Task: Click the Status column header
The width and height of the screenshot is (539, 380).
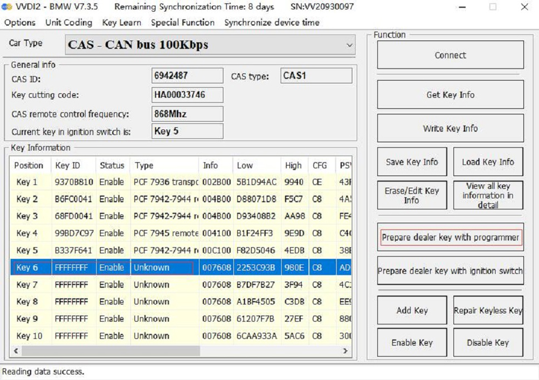Action: click(113, 165)
